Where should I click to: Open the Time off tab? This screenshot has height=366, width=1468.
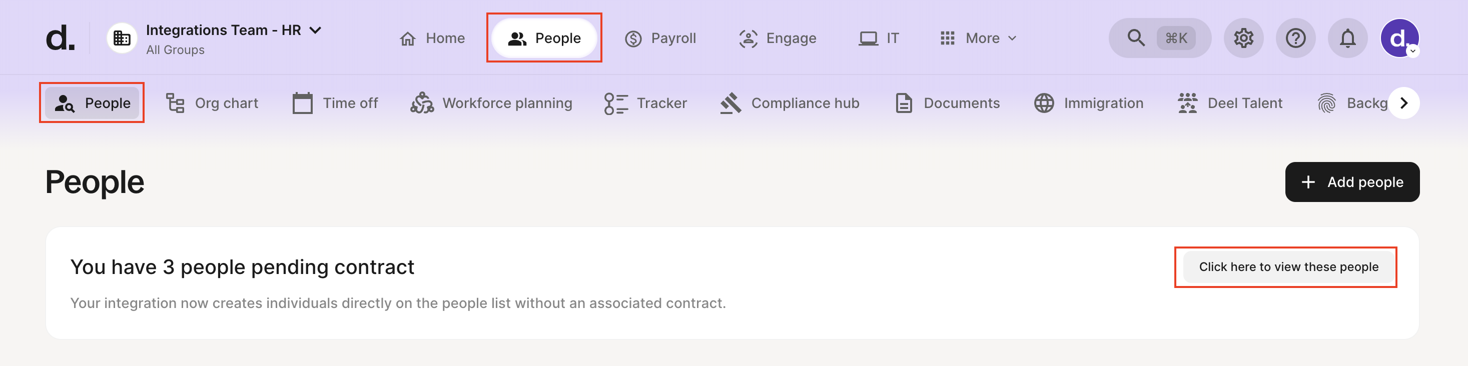(335, 103)
